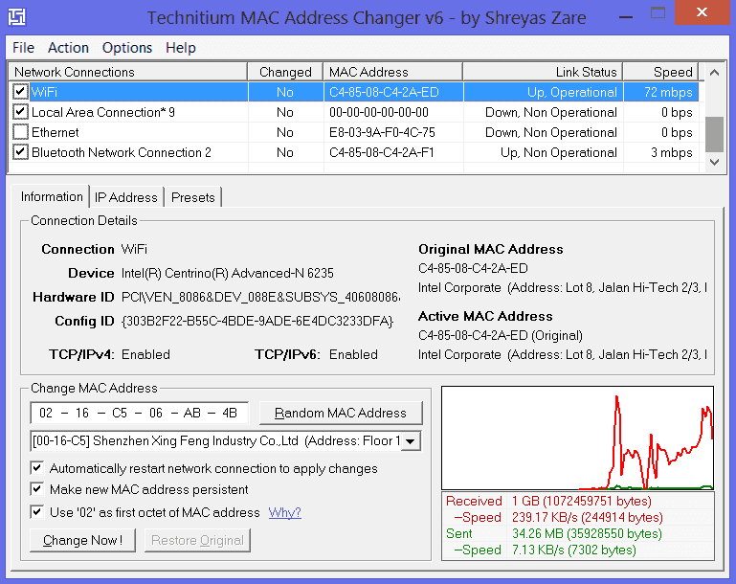Viewport: 736px width, 584px height.
Task: Select the Ethernet connection row
Action: 354,132
